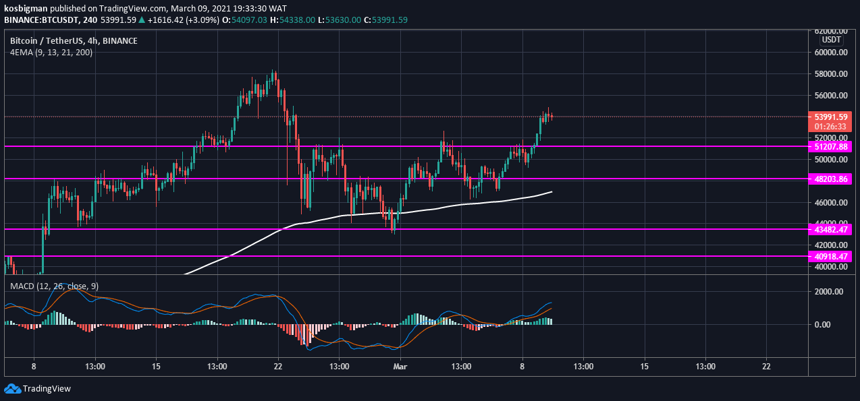Click the 46000.00 price axis label
Image resolution: width=860 pixels, height=401 pixels.
pos(830,203)
